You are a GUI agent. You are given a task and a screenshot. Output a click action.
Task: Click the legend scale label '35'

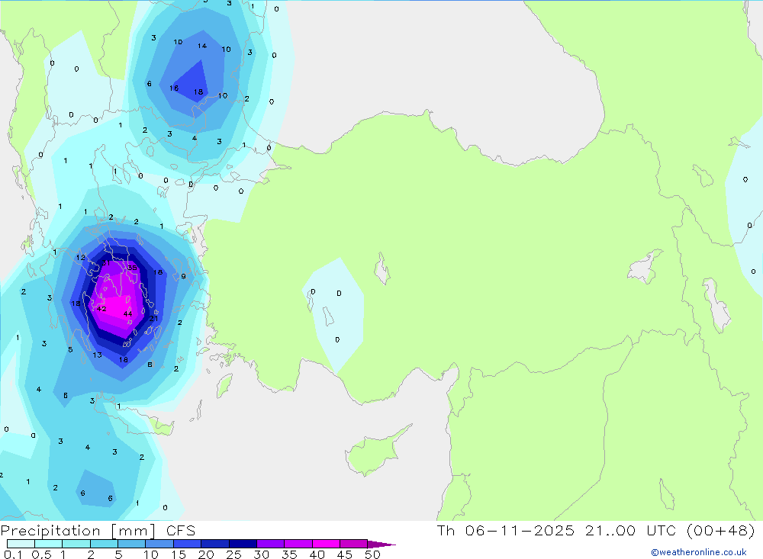point(289,554)
